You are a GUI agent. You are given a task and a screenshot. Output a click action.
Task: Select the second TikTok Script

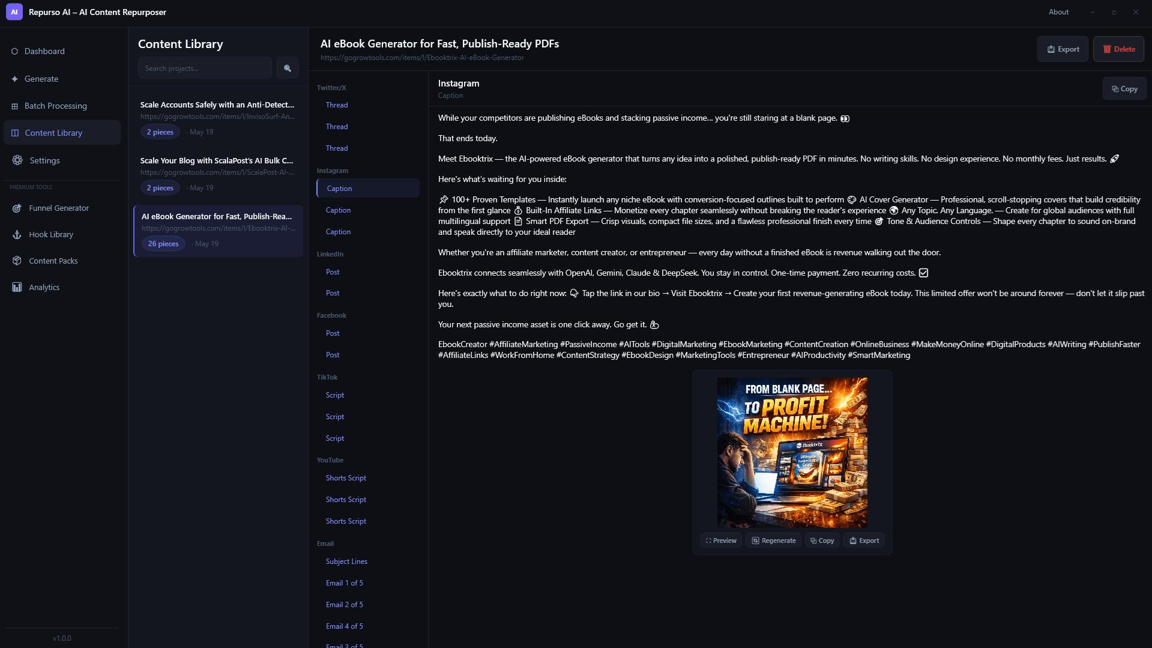click(367, 417)
